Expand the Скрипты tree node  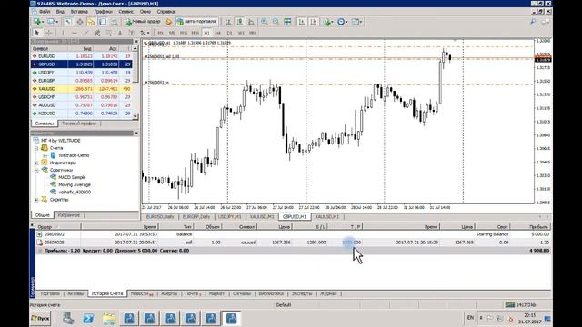point(36,200)
